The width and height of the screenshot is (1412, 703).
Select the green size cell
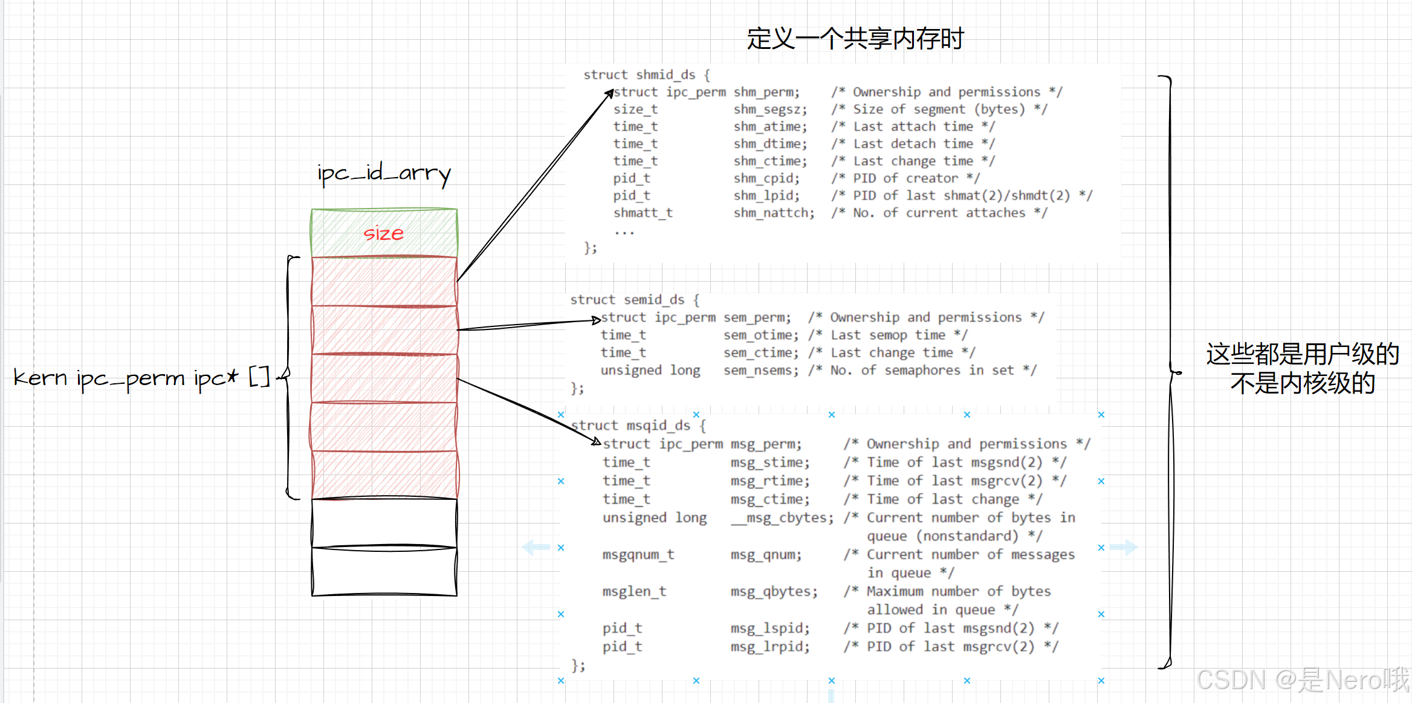[x=384, y=233]
